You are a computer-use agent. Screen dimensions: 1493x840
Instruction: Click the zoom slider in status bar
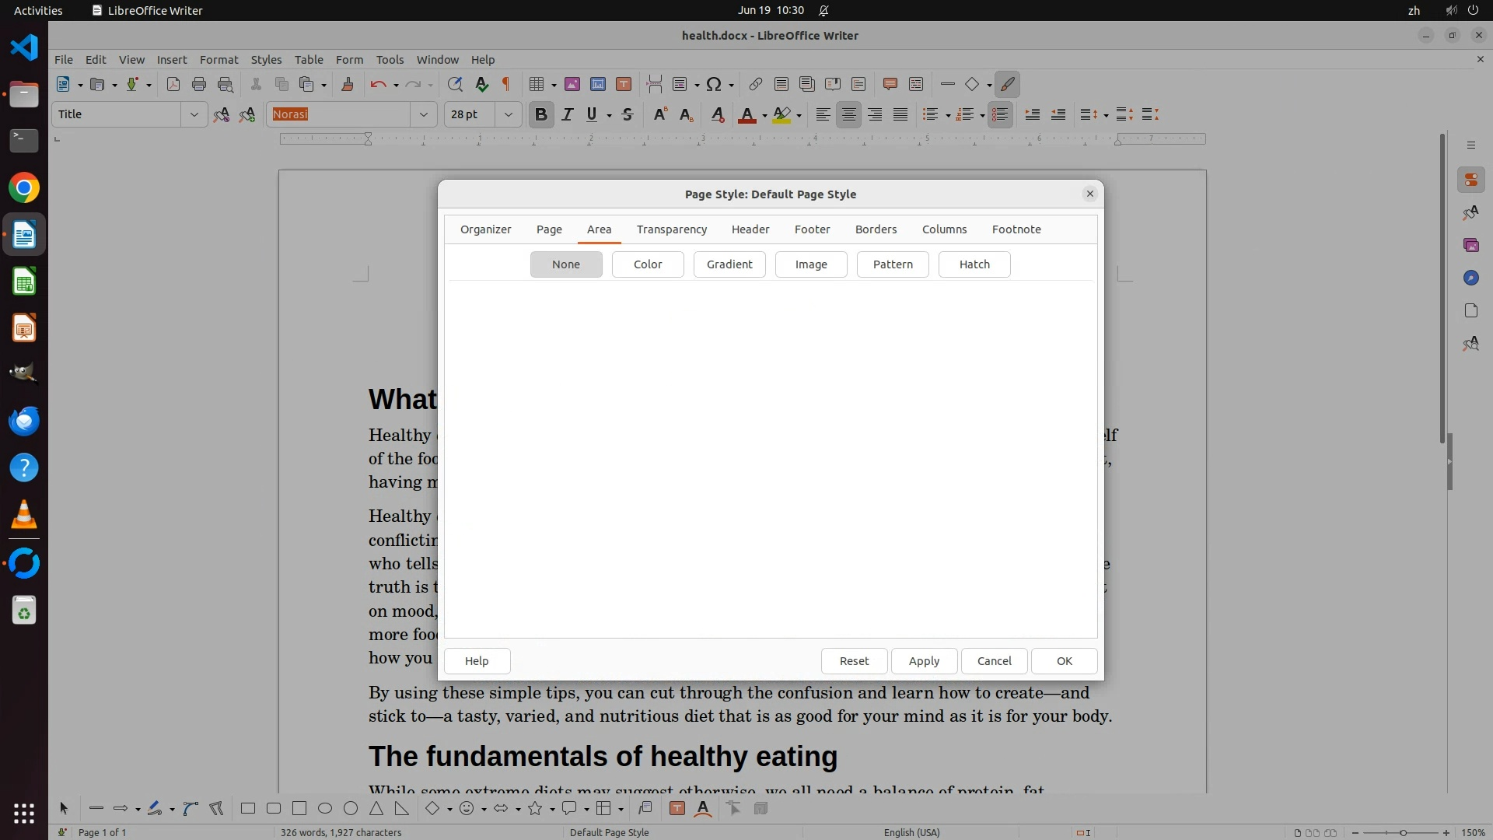1402,833
